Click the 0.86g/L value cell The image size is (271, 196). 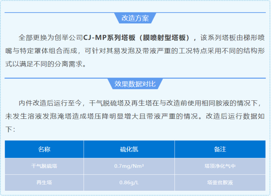tap(129, 183)
